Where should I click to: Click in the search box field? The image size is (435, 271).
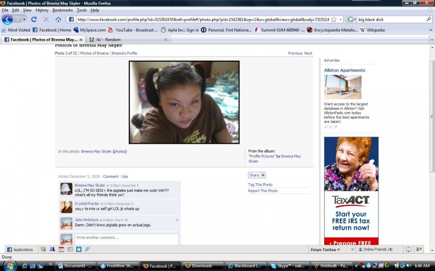pos(391,20)
